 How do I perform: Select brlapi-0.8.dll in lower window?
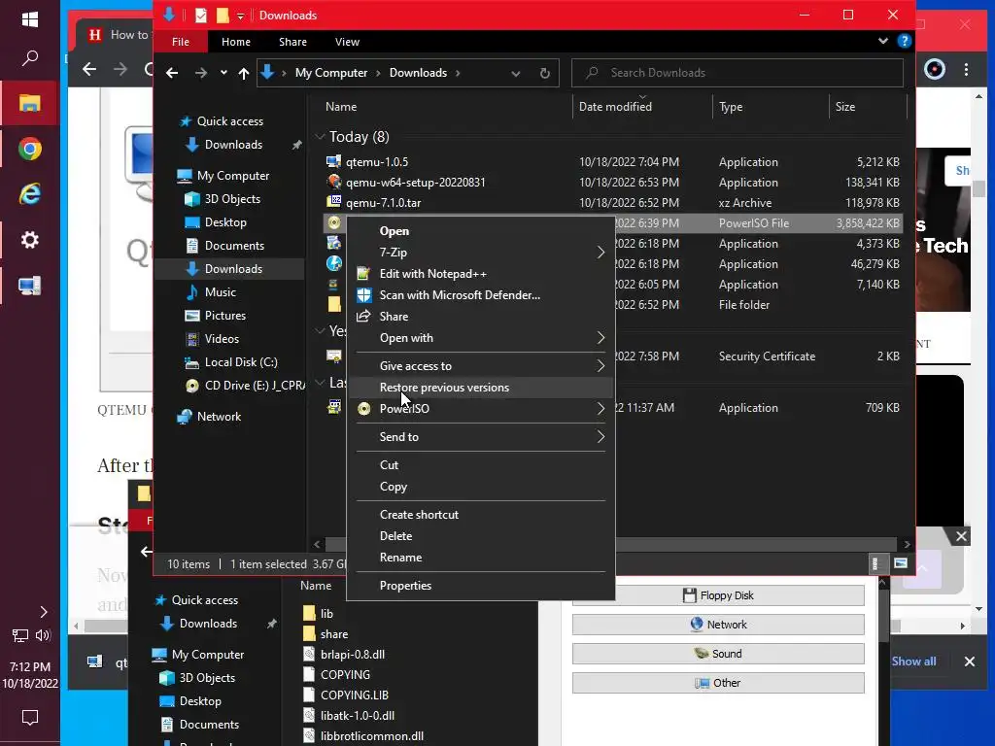pyautogui.click(x=352, y=655)
